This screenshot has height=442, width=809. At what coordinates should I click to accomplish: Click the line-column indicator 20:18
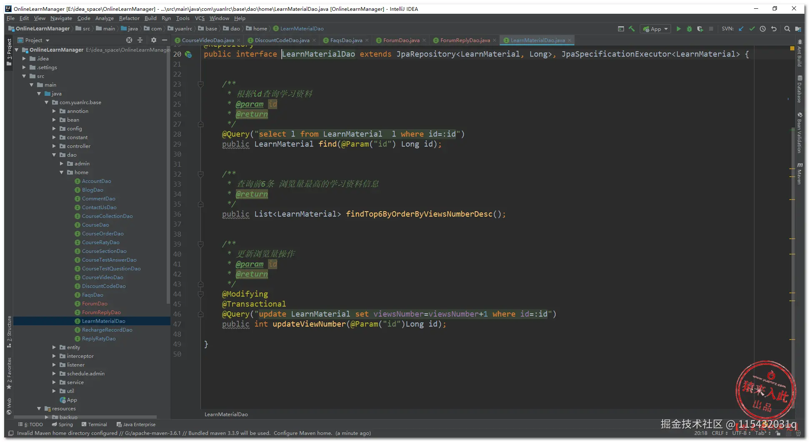point(701,433)
